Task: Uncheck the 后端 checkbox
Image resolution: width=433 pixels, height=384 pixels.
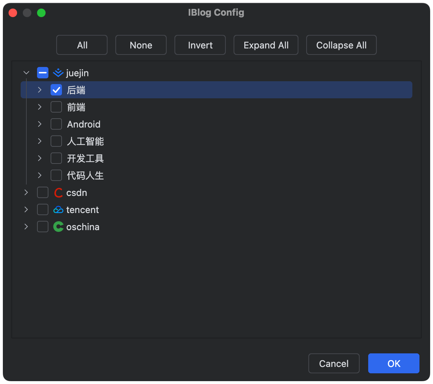Action: point(56,90)
